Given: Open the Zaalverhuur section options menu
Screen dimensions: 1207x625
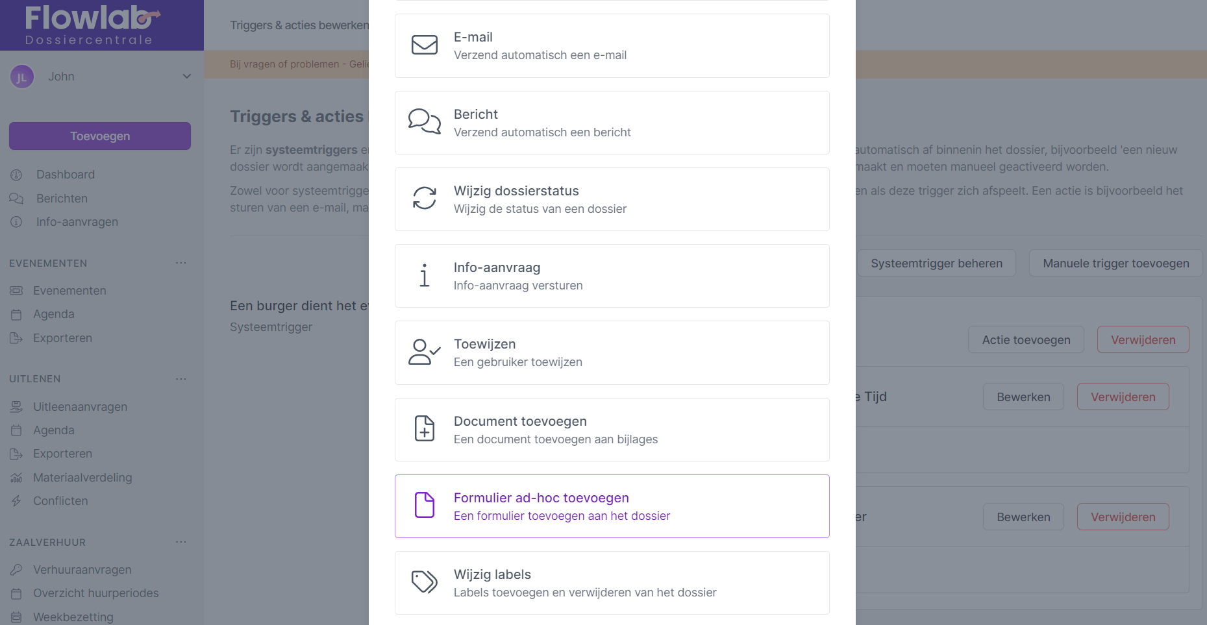Looking at the screenshot, I should [181, 542].
